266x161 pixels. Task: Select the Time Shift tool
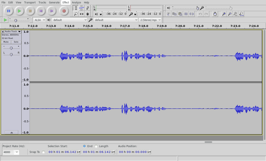click(x=82, y=14)
